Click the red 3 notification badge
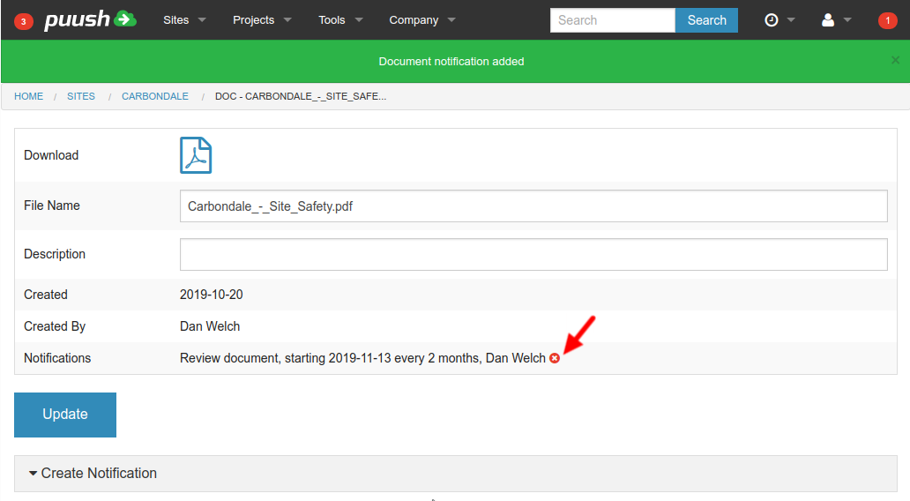 24,20
